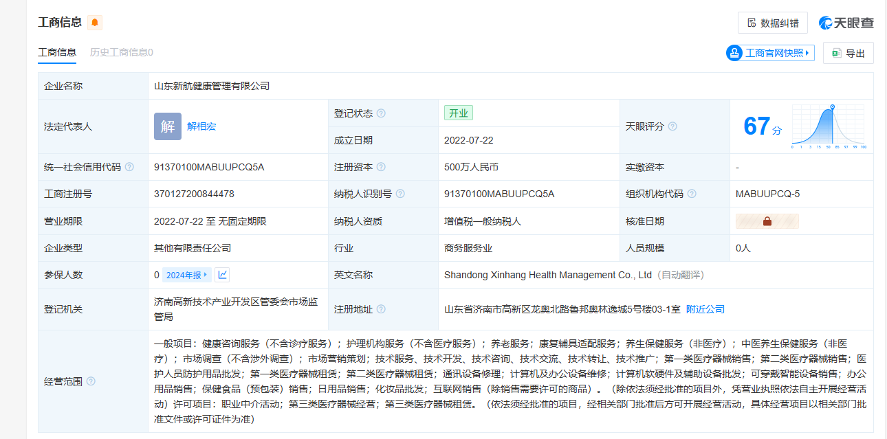
Task: Click the 天眼查 logo
Action: coord(846,23)
